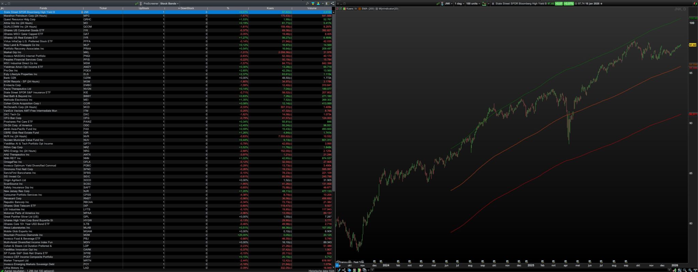Click the chart style icon in chart toolbar
This screenshot has width=698, height=272.
coord(484,4)
